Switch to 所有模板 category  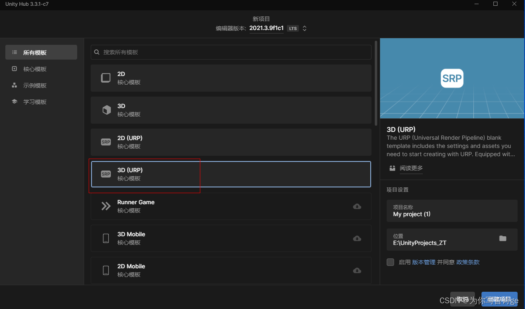tap(41, 52)
